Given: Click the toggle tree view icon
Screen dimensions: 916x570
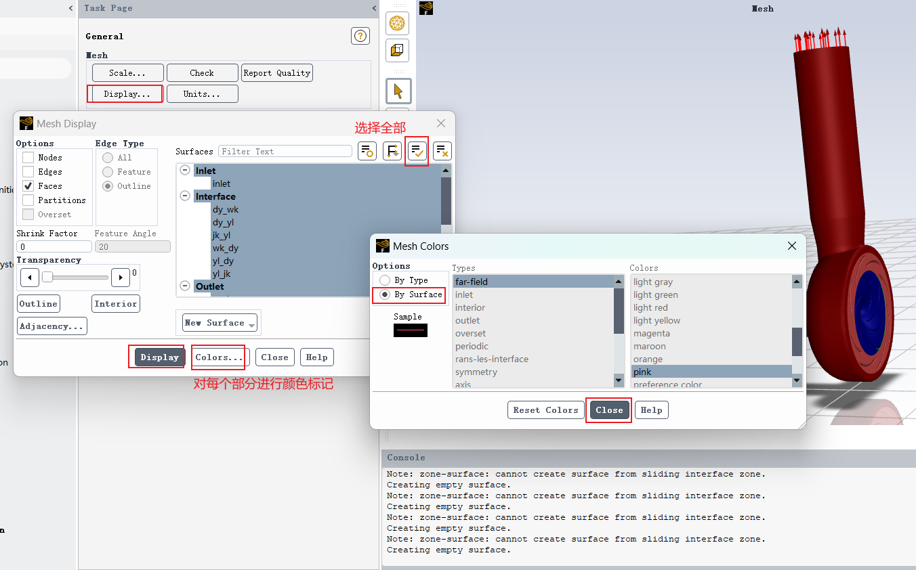Looking at the screenshot, I should tap(392, 151).
